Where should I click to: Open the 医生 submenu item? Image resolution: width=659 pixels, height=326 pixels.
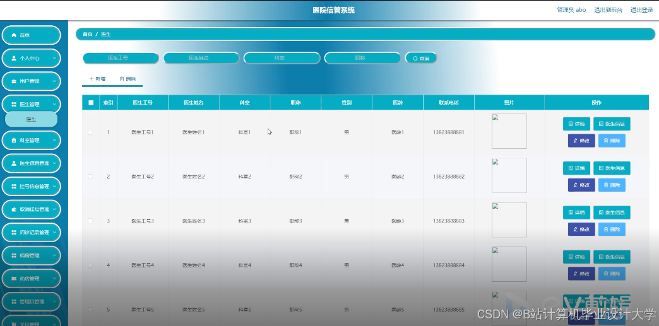(31, 119)
